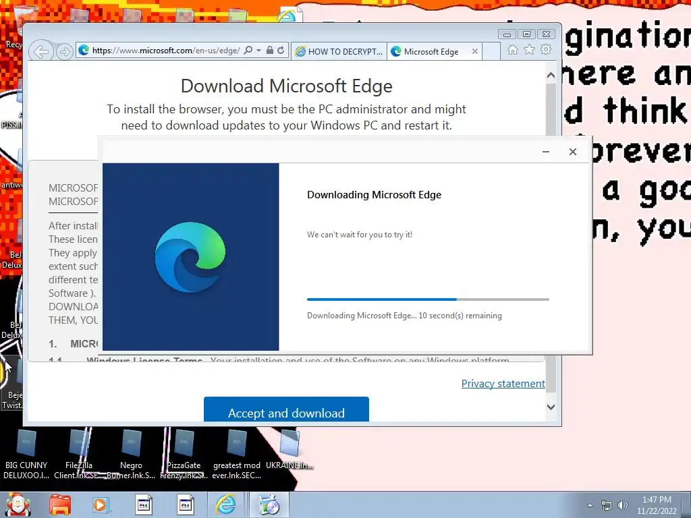Click the Edge logo in installer
The image size is (691, 518).
[x=190, y=257]
